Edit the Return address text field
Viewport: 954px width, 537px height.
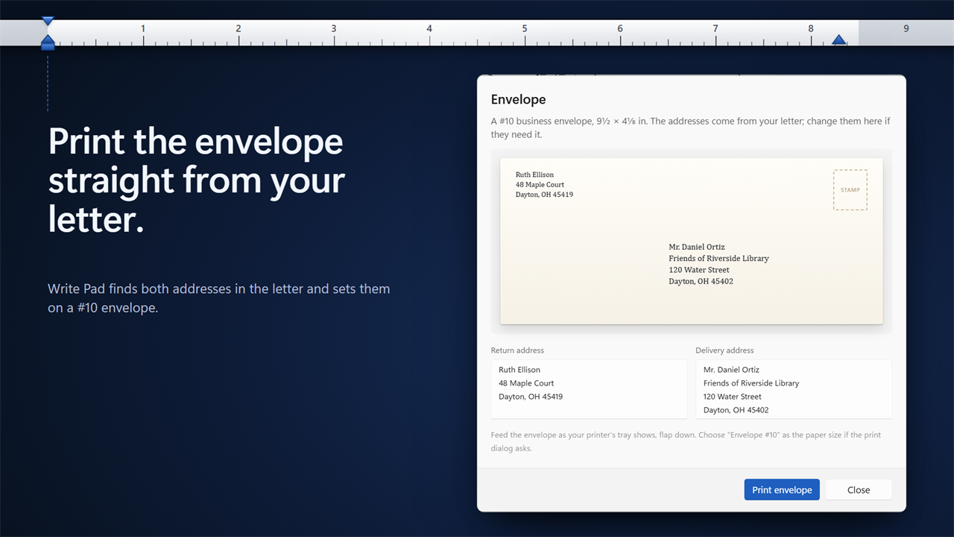[x=589, y=389]
